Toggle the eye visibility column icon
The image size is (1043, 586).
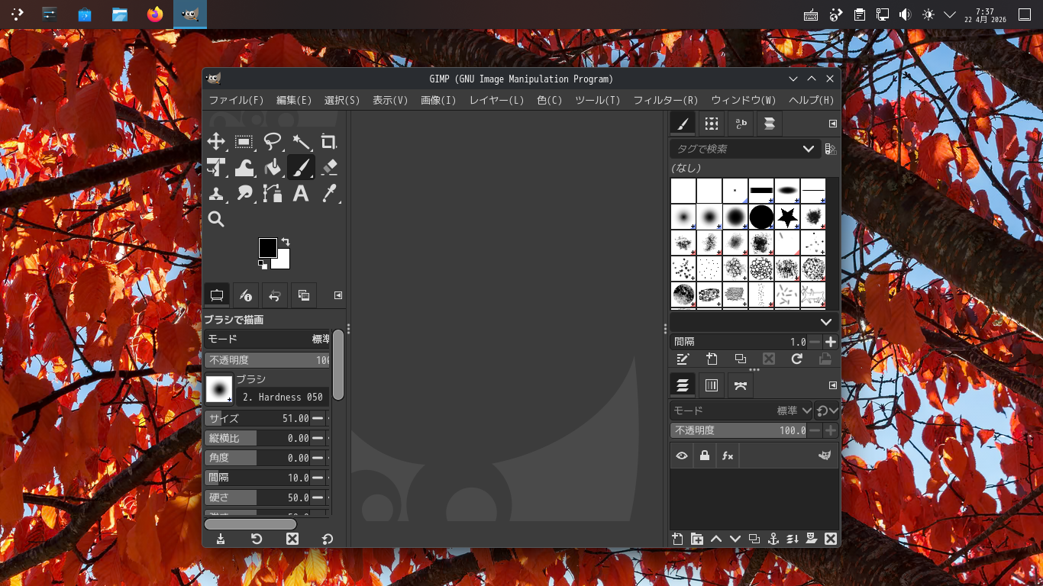coord(682,456)
